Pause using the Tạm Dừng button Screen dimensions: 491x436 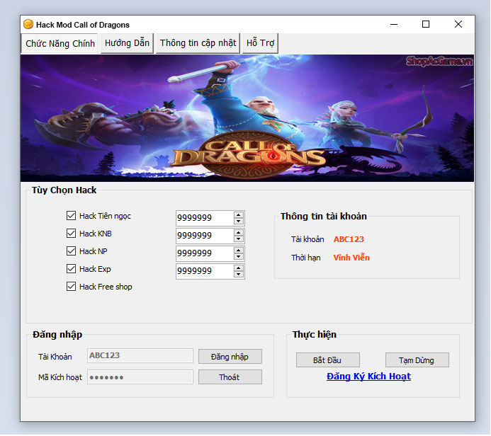click(x=417, y=360)
